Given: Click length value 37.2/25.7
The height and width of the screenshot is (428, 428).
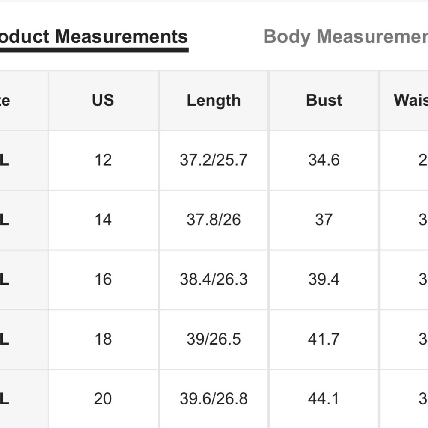Looking at the screenshot, I should click(x=214, y=160).
